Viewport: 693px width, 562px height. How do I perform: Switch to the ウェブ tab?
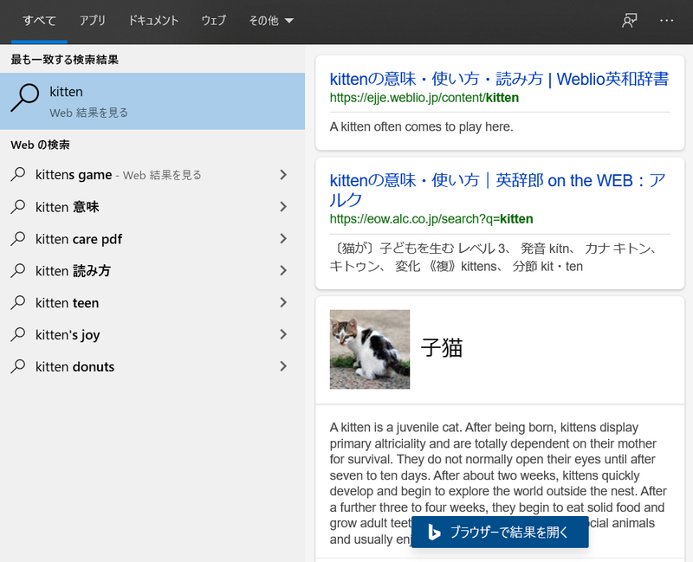coord(213,20)
